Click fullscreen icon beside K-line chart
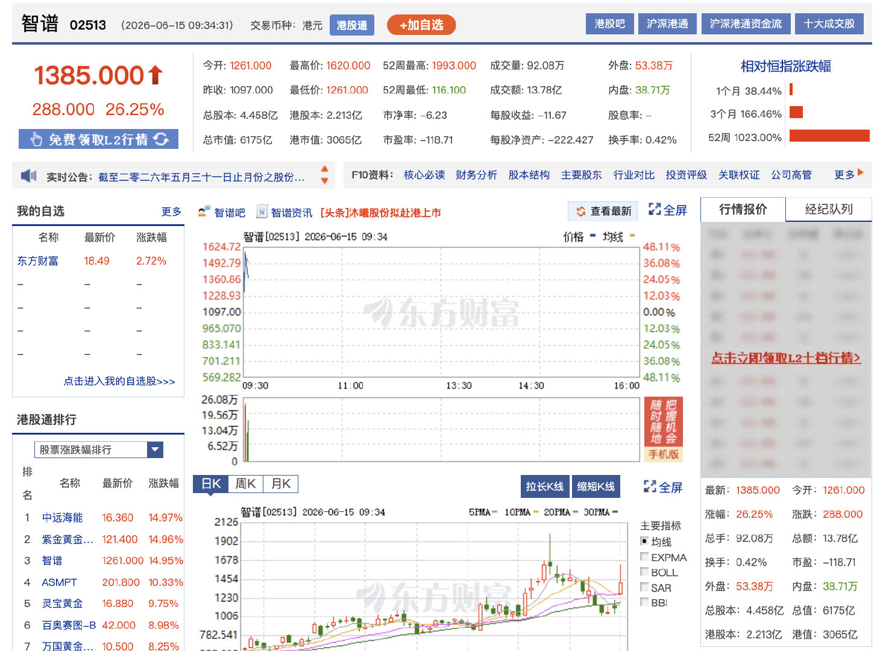 (x=650, y=486)
